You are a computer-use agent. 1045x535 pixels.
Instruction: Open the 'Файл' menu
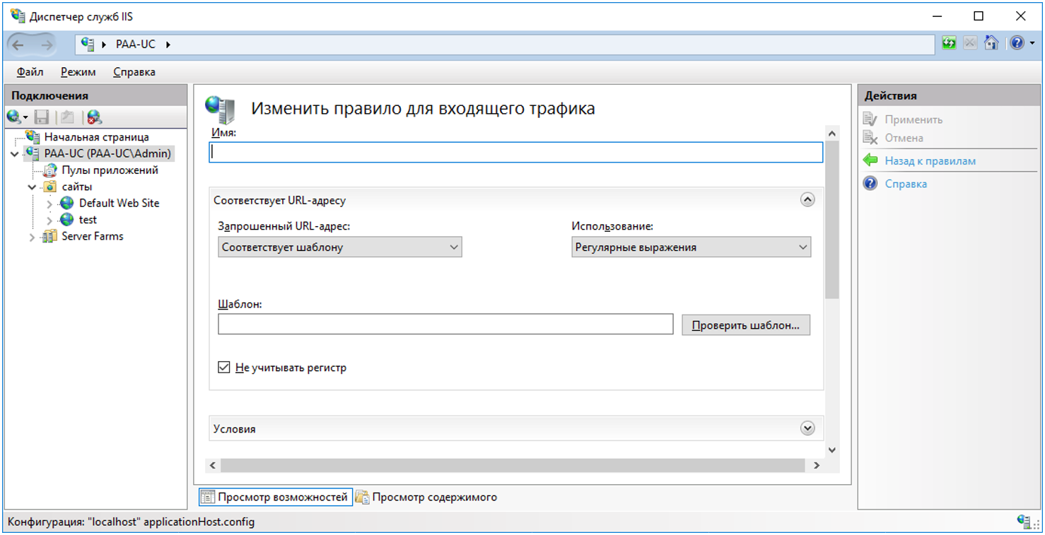30,72
